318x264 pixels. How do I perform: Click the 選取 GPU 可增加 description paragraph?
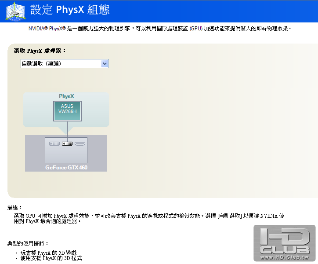click(149, 219)
